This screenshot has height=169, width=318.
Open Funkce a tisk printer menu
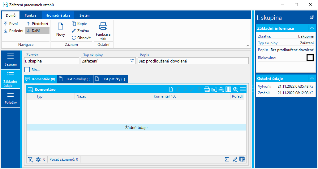point(103,31)
